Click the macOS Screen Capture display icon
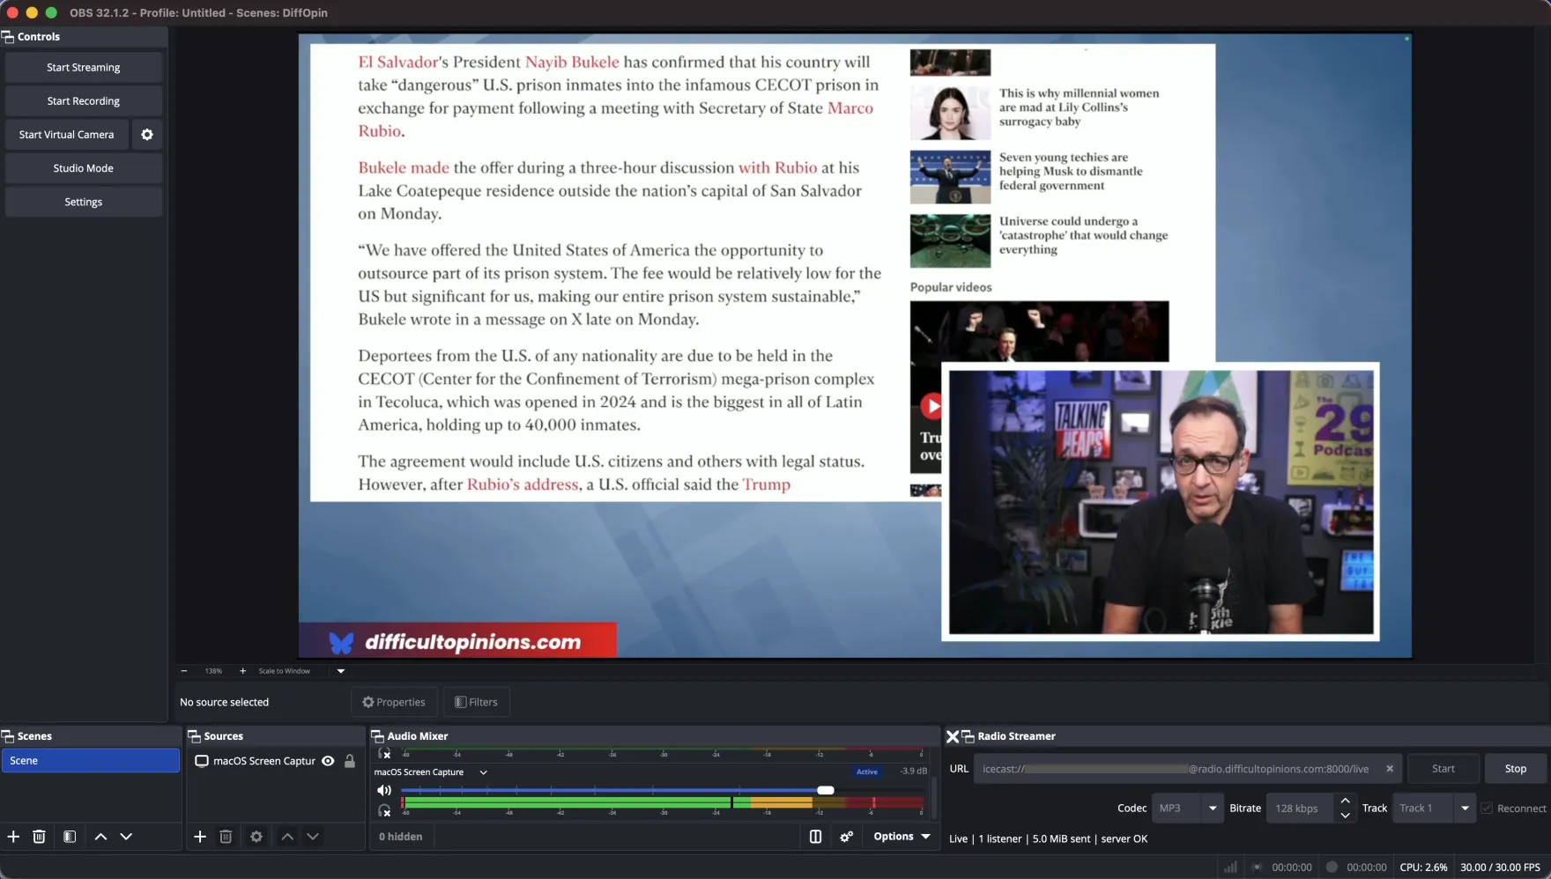Viewport: 1551px width, 879px height. coord(202,761)
